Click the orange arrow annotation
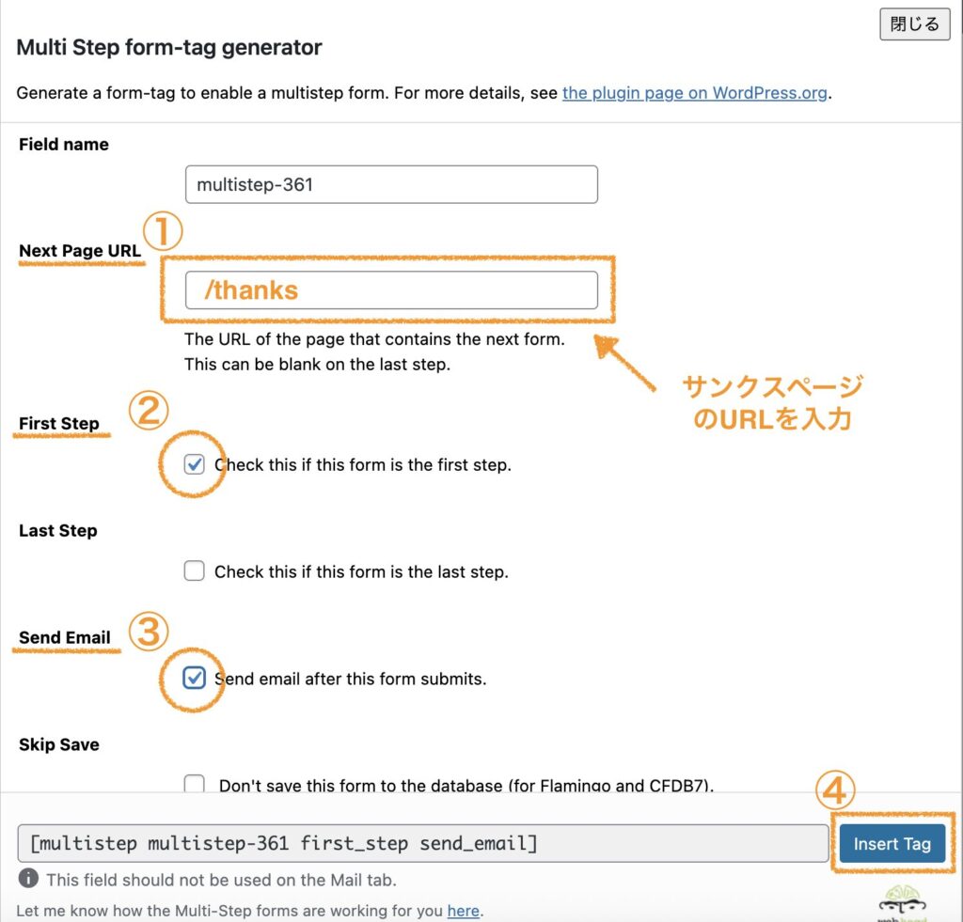 click(624, 363)
